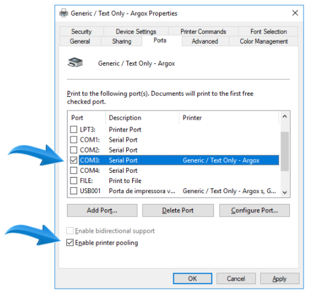Click the 'USB001' port name

[x=90, y=191]
